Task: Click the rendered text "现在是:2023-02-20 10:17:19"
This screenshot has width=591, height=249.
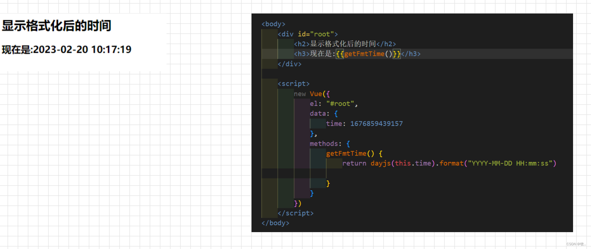Action: (67, 50)
